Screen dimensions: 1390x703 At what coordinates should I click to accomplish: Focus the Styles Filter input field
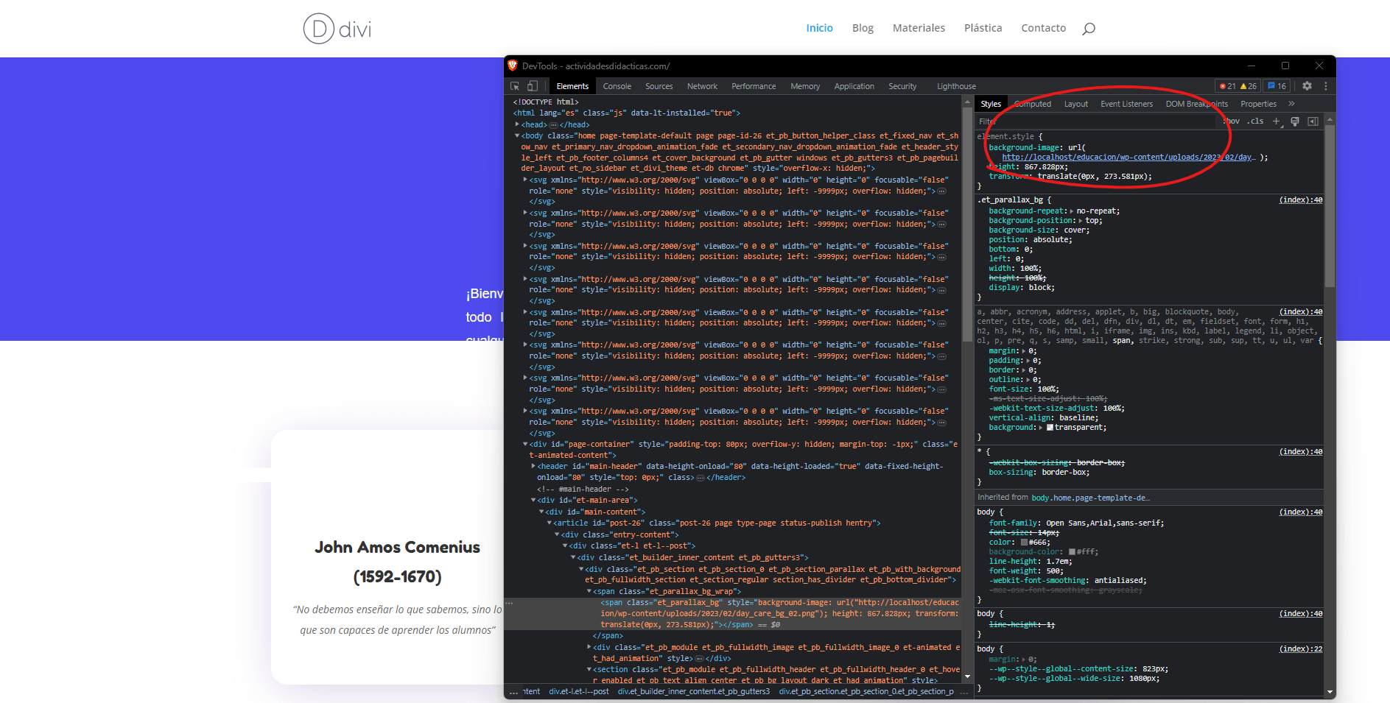1096,121
